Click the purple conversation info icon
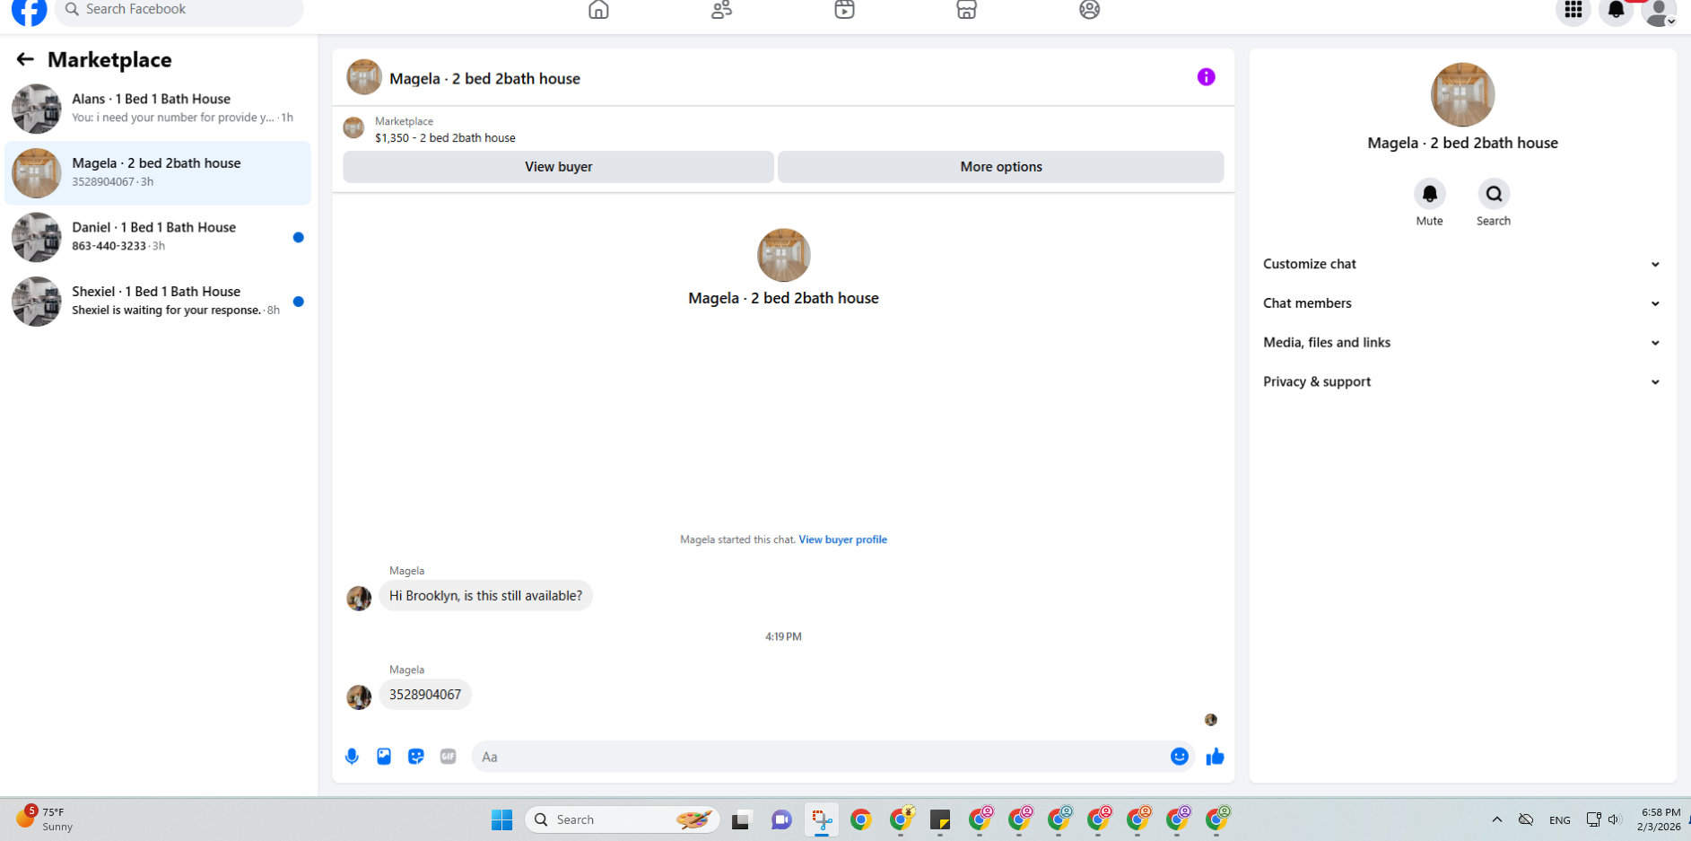Screen dimensions: 1691x841 (1206, 77)
